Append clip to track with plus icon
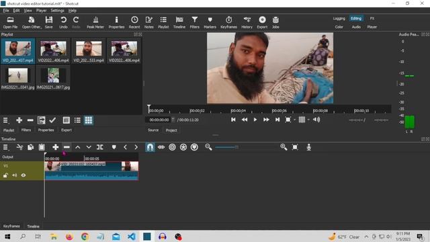This screenshot has width=430, height=242. [55, 147]
